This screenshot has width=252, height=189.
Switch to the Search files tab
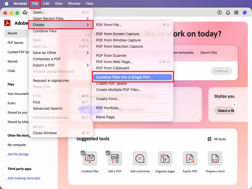[x=209, y=52]
